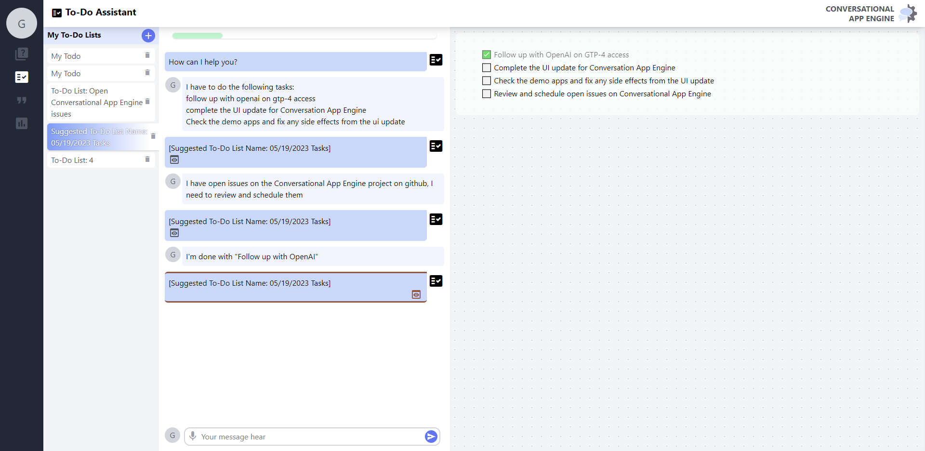This screenshot has height=451, width=925.
Task: Click checklist icon beside last suggested list reply
Action: coord(436,281)
